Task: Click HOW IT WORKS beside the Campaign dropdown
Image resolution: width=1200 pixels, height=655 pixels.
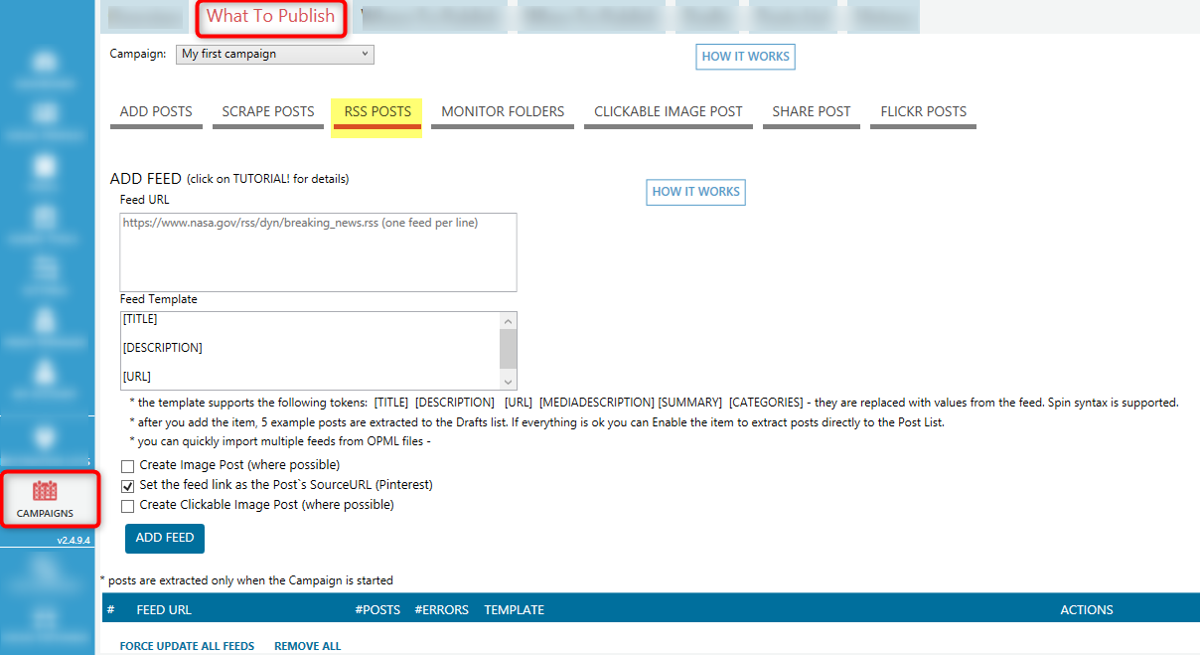Action: (x=745, y=57)
